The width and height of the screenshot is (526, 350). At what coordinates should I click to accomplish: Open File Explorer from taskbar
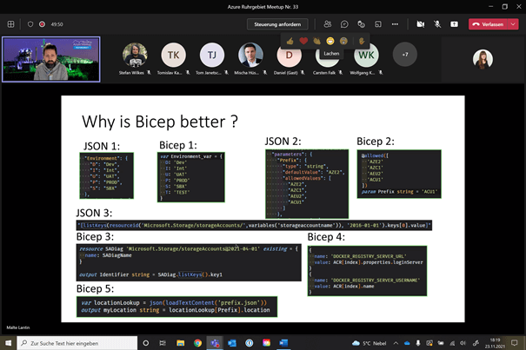pos(181,343)
